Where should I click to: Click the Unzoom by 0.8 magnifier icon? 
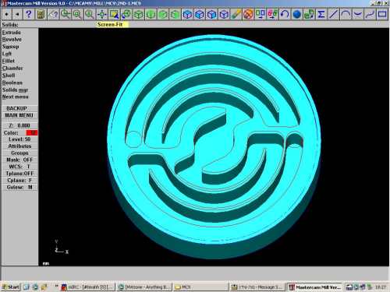(x=90, y=14)
